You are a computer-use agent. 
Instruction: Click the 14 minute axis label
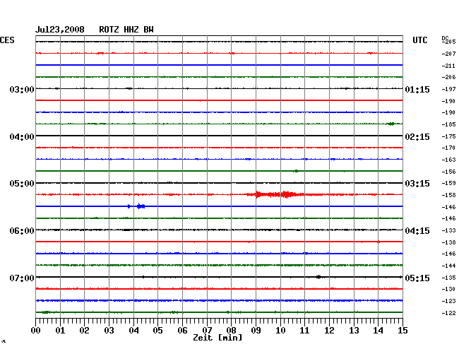pos(378,331)
